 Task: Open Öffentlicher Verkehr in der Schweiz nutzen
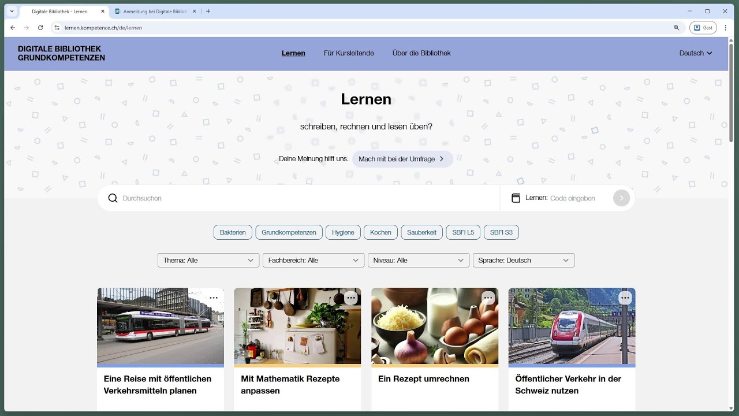(x=568, y=385)
